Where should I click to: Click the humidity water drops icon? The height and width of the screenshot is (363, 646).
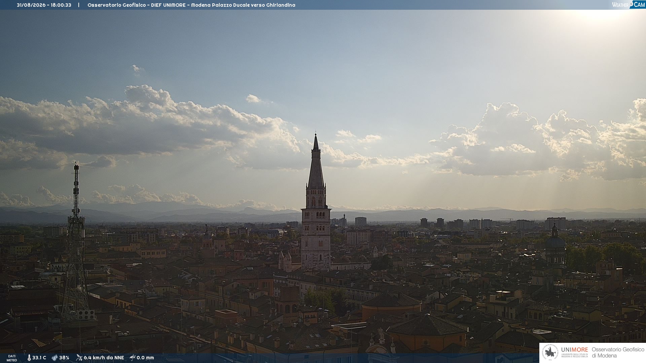(x=55, y=358)
